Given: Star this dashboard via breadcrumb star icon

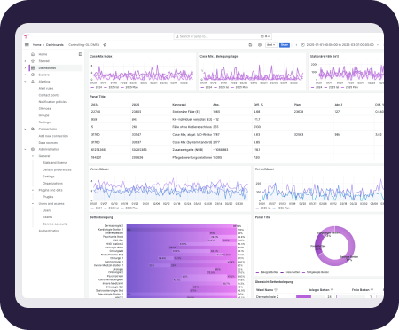Looking at the screenshot, I should (x=105, y=45).
